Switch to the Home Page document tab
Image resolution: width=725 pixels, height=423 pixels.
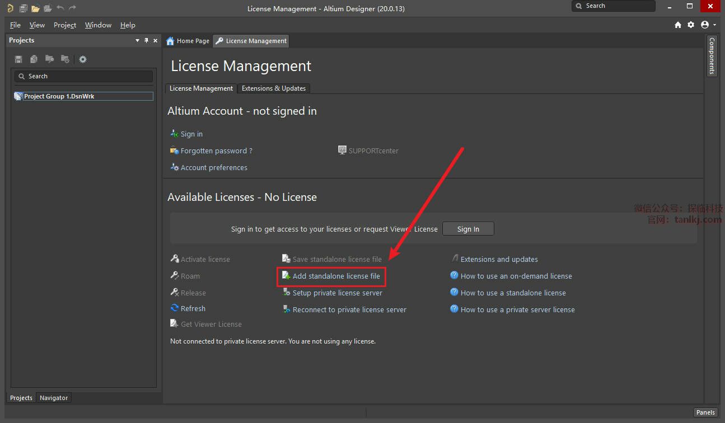(x=188, y=41)
